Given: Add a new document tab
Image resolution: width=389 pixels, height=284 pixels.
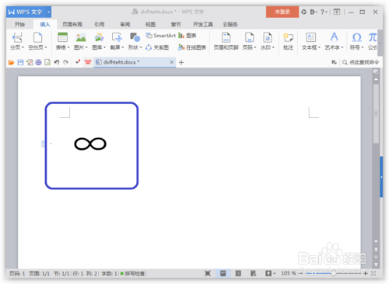Looking at the screenshot, I should tap(181, 62).
